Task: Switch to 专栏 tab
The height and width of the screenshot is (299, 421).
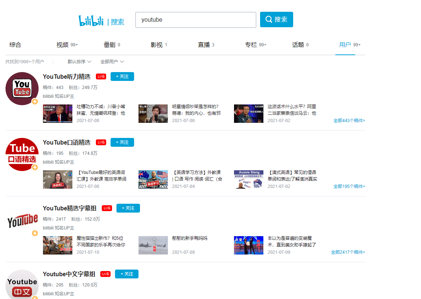Action: click(256, 45)
